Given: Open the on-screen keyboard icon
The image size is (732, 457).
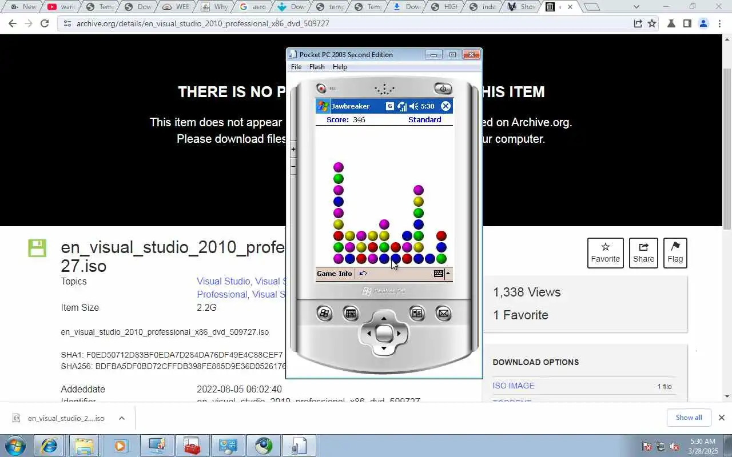Looking at the screenshot, I should point(439,274).
